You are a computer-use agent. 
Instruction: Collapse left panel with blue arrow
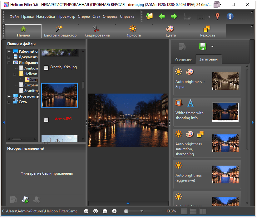tap(4, 122)
